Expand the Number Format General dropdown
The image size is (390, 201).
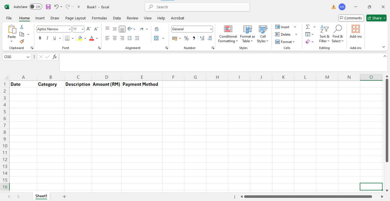click(211, 29)
